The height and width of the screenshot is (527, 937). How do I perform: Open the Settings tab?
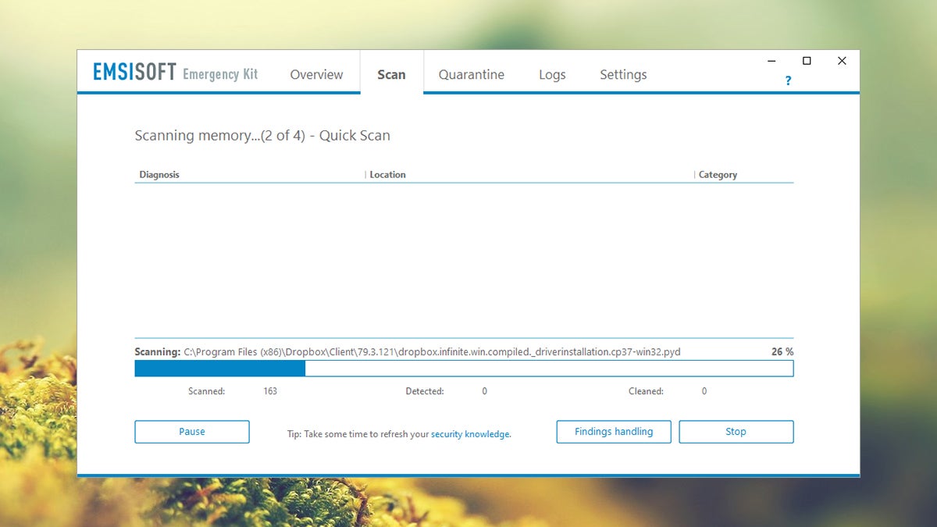click(x=623, y=75)
